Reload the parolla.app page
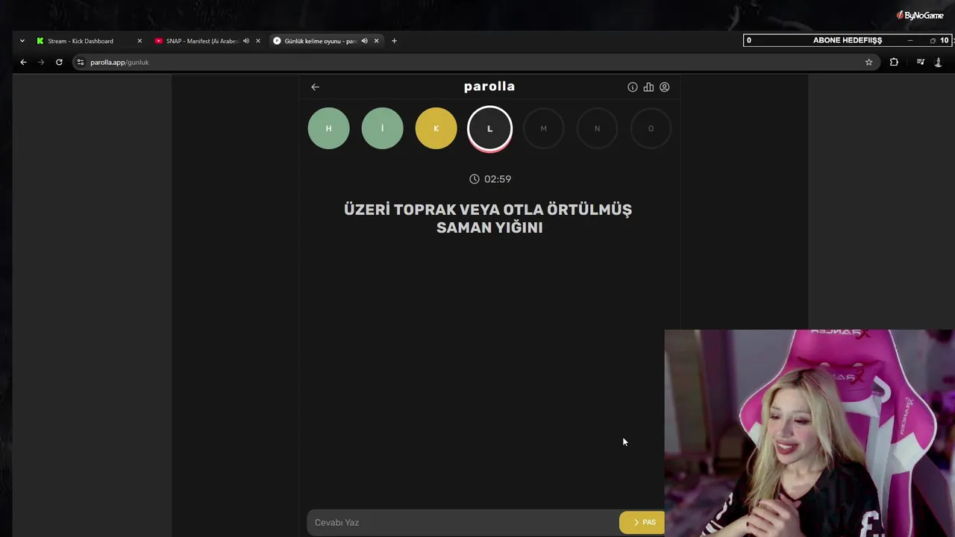The image size is (955, 537). click(59, 62)
